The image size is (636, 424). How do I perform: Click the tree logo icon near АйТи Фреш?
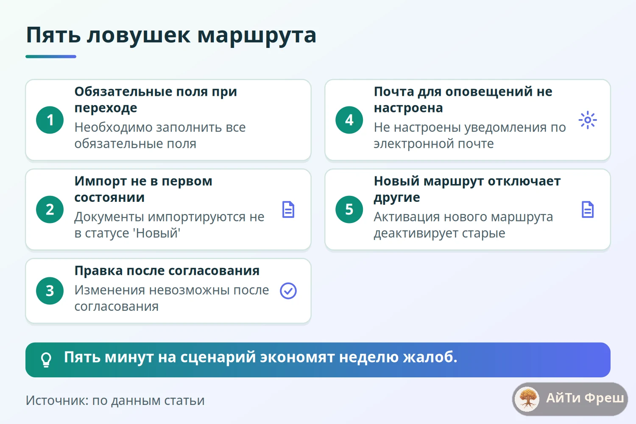click(527, 399)
